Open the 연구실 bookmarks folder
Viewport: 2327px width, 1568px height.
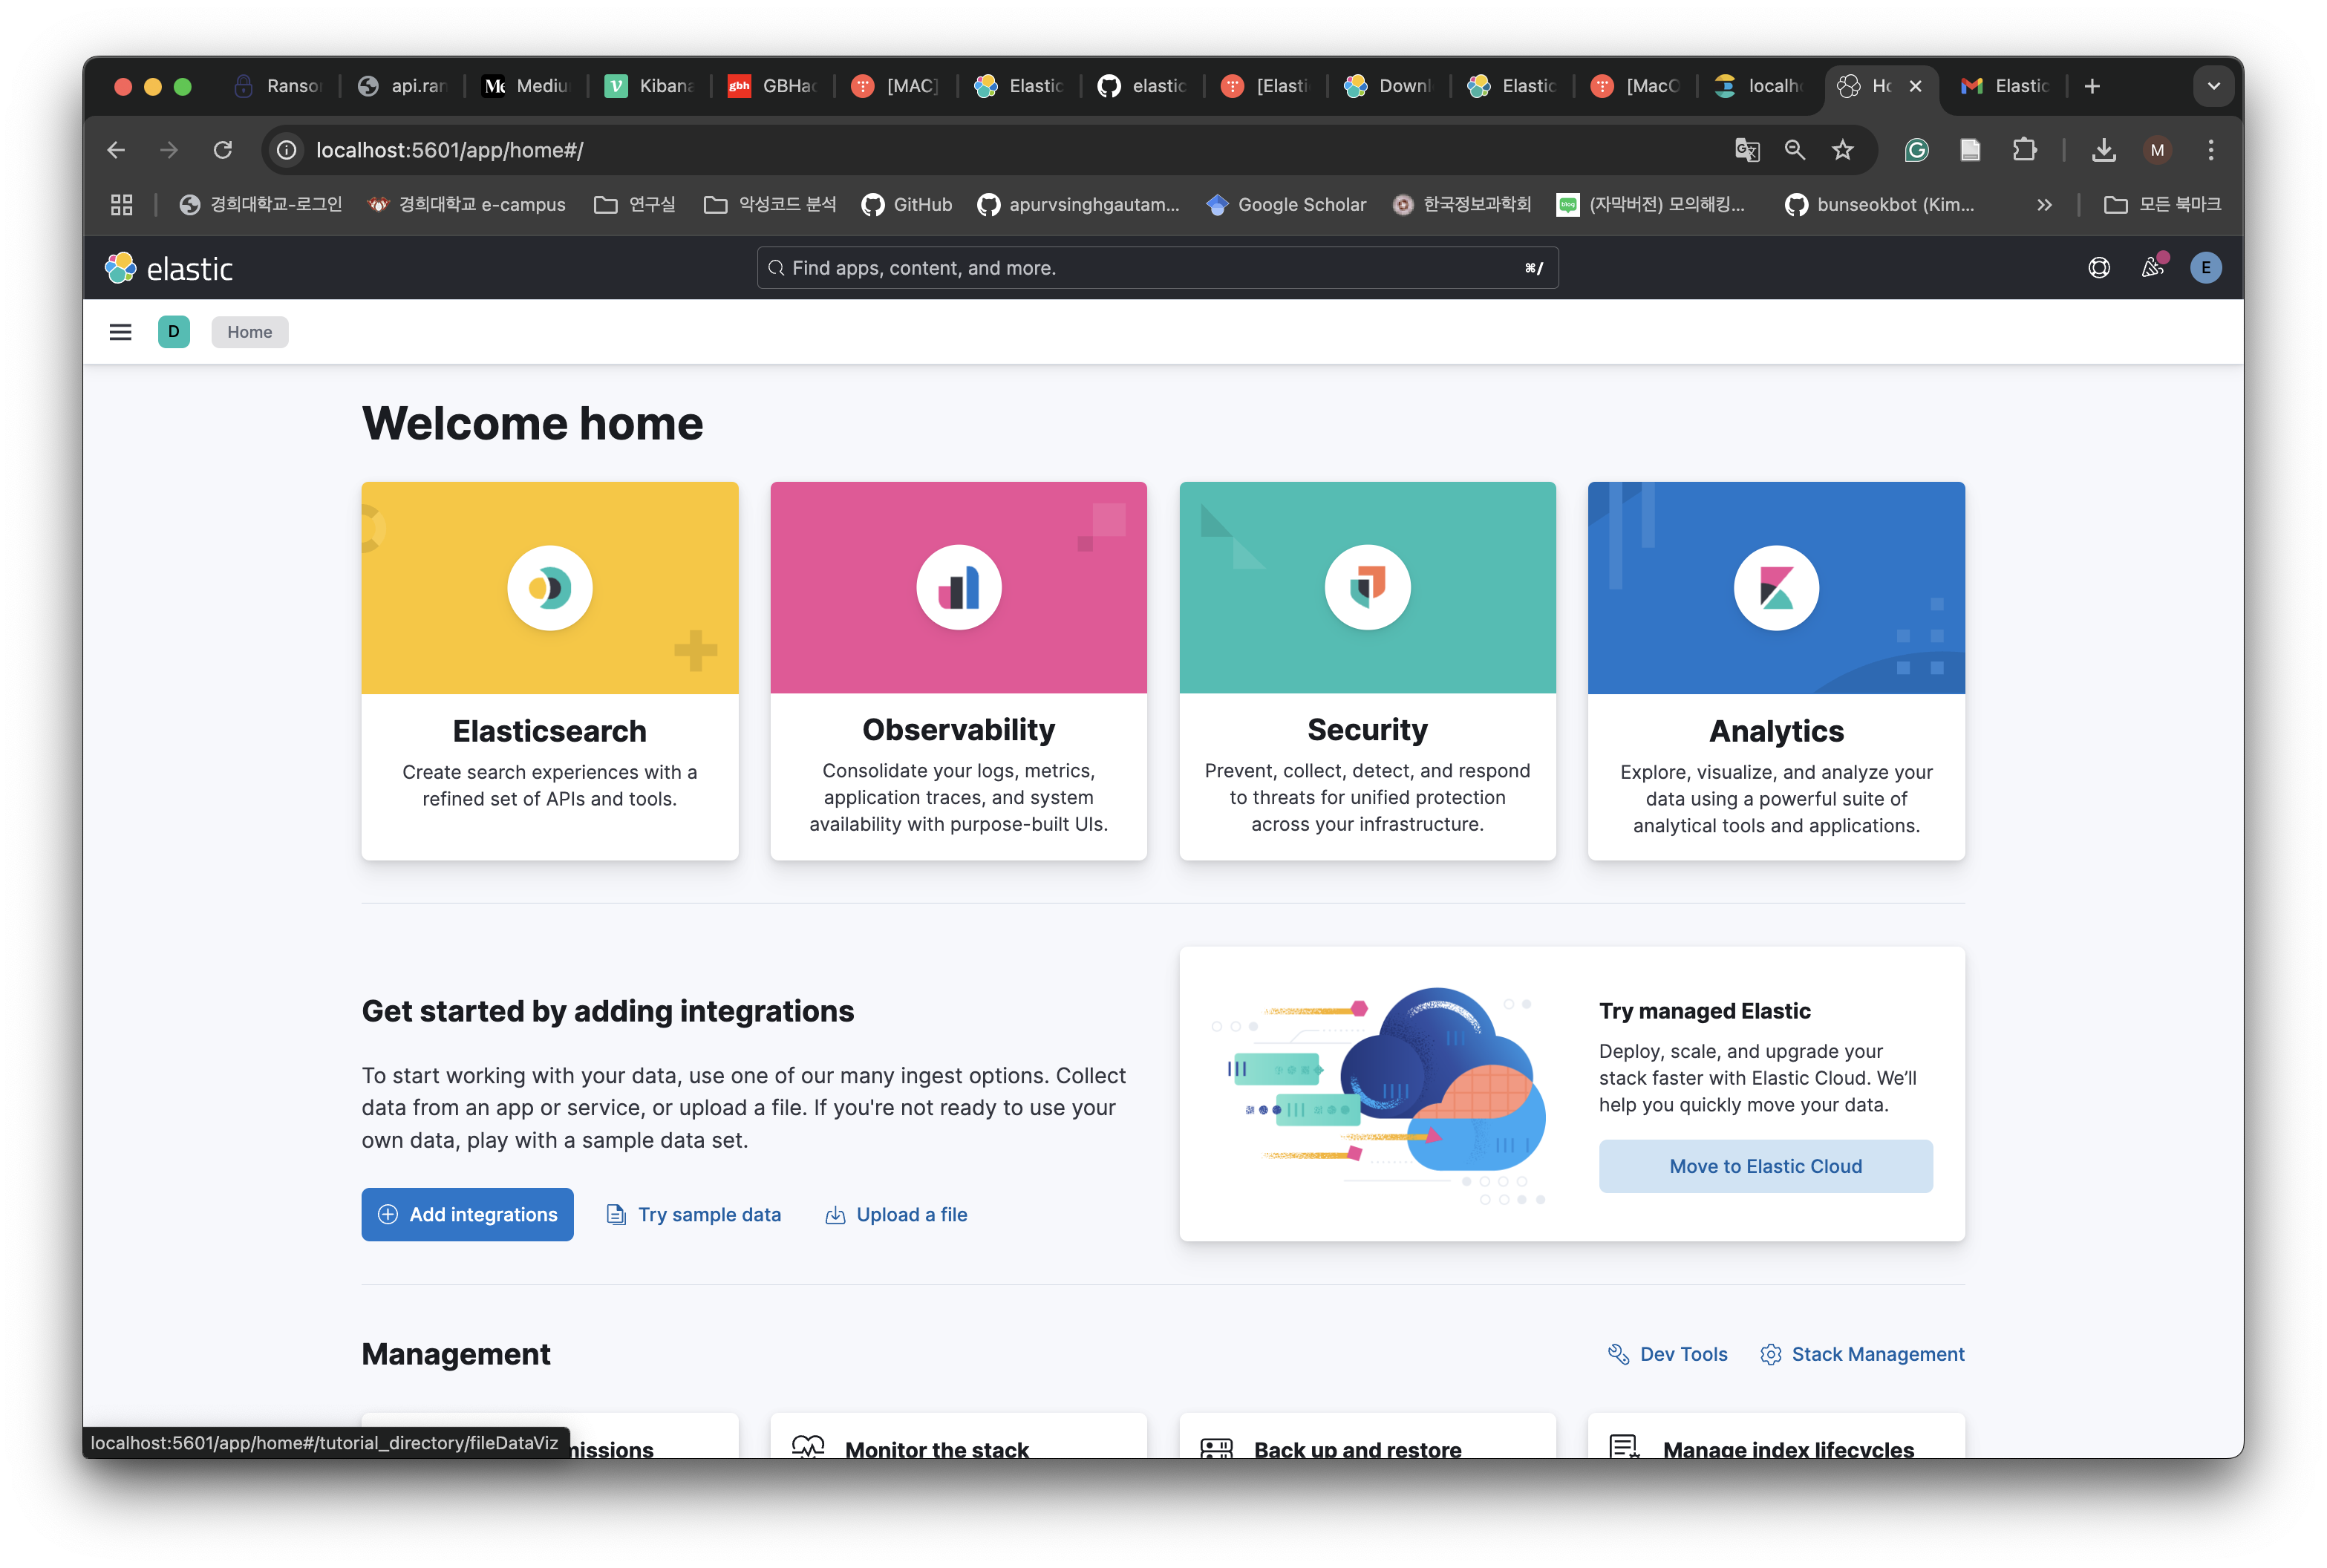click(635, 205)
